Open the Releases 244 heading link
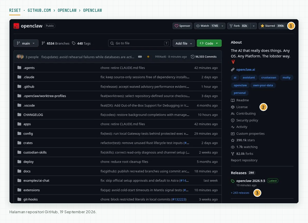The width and height of the screenshot is (308, 223). click(x=243, y=173)
